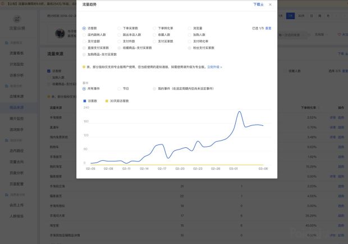
Task: Toggle the 访客数 checkbox in the background page
Action: 49,71
